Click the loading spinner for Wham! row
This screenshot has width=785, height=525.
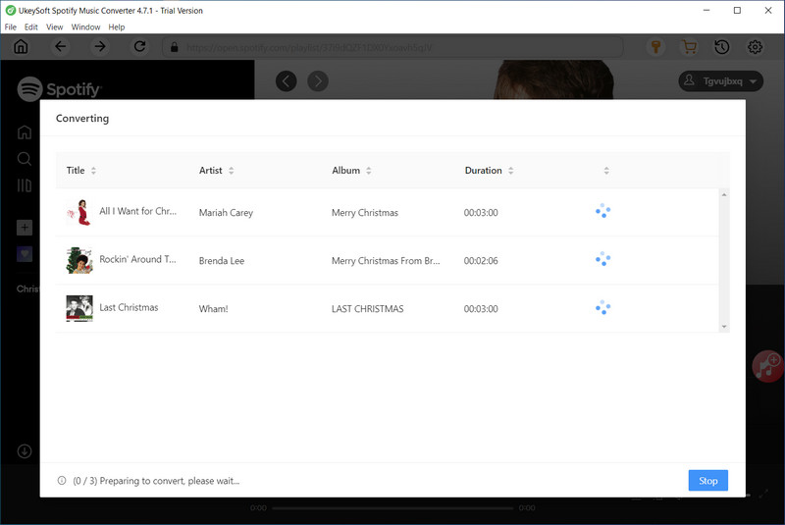[x=603, y=308]
